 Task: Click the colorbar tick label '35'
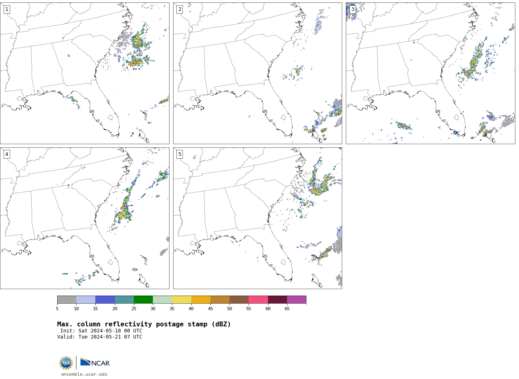pos(172,309)
